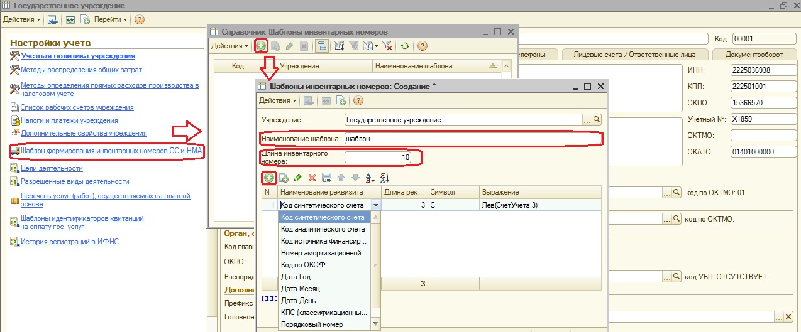801x332 pixels.
Task: Open help in main Государственное учреждение toolbar
Action: (x=140, y=19)
